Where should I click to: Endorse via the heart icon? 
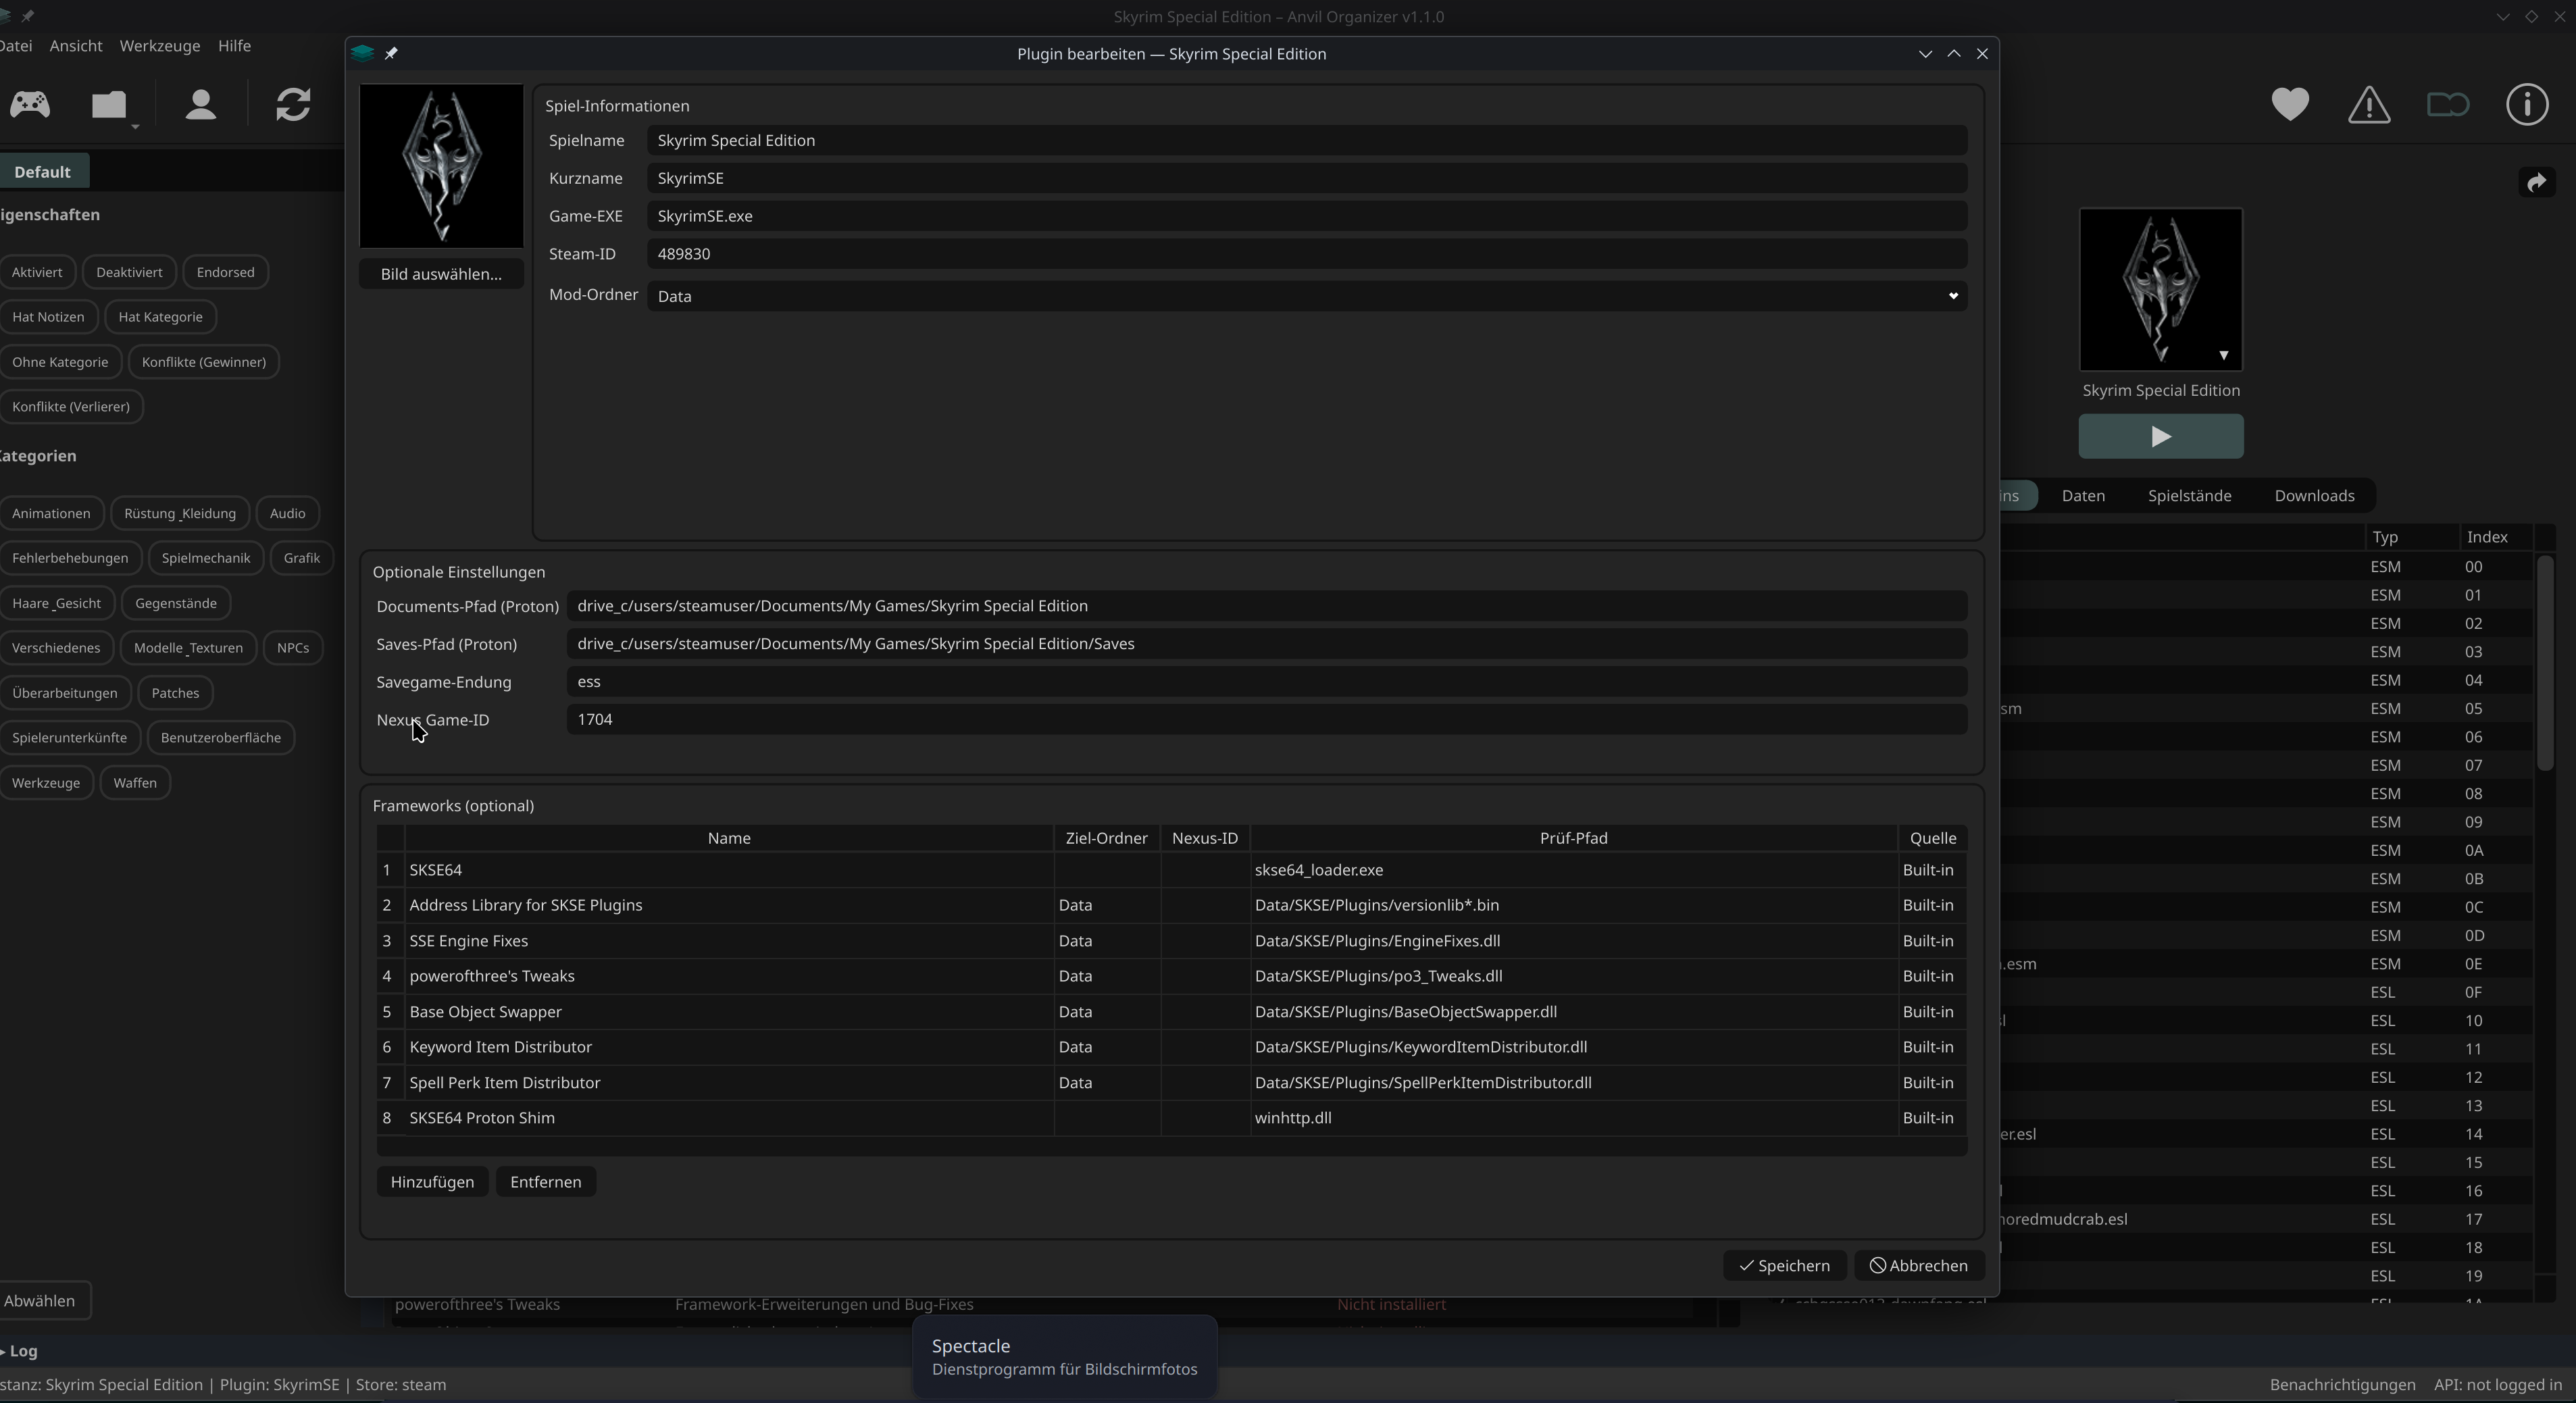[x=2289, y=104]
